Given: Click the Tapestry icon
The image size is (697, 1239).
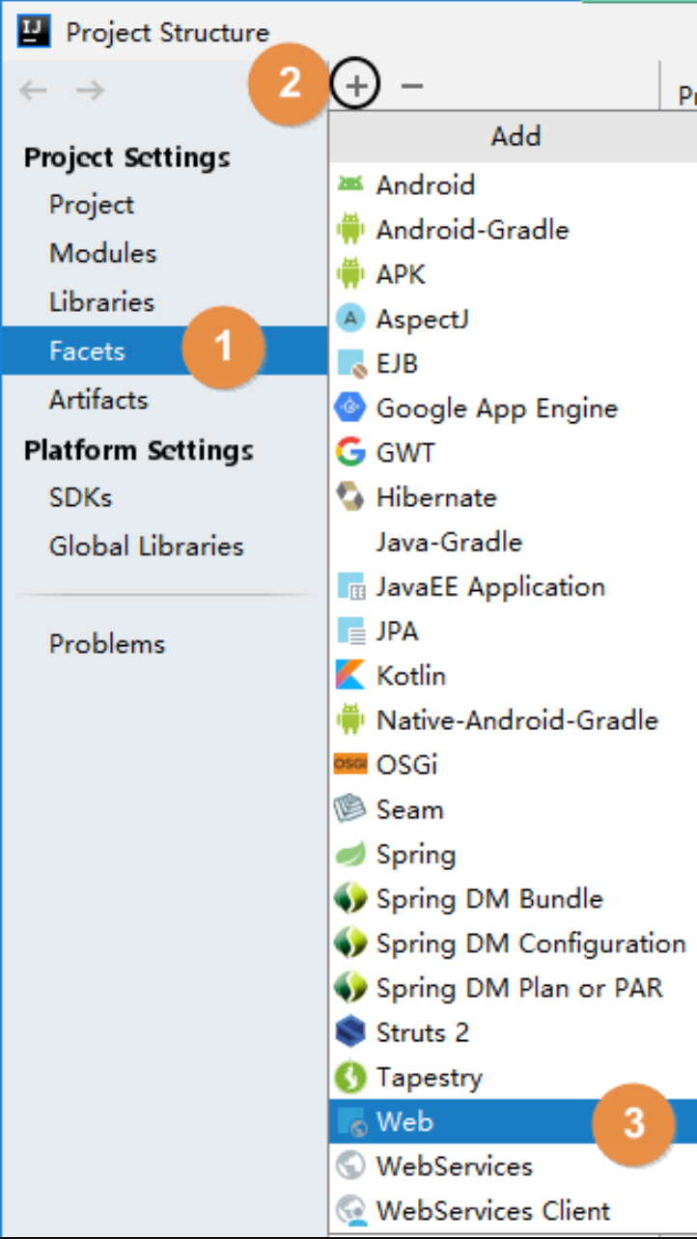Looking at the screenshot, I should (350, 1077).
